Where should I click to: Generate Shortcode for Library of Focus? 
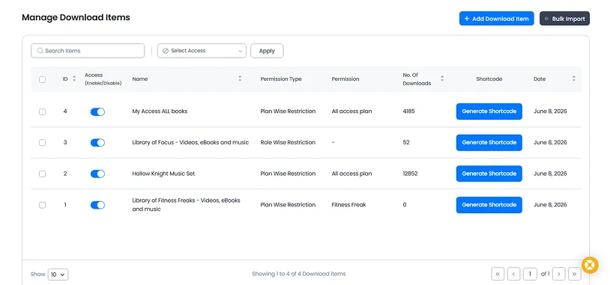coord(489,142)
